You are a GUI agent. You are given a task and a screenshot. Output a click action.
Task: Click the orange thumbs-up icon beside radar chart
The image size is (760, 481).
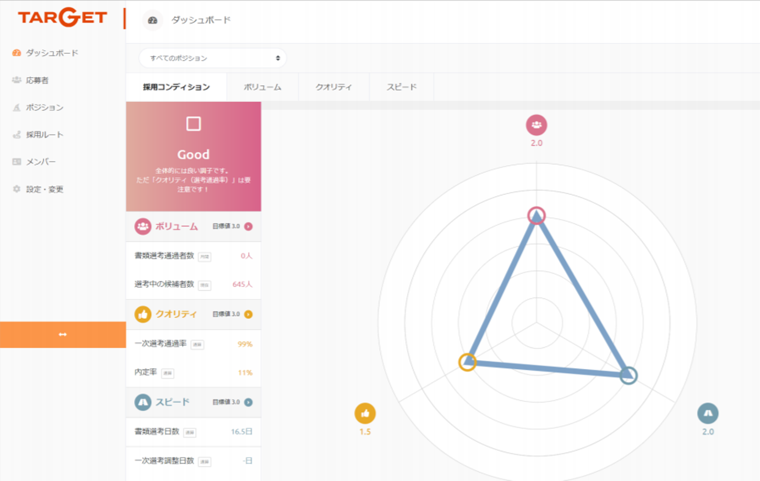pyautogui.click(x=365, y=413)
